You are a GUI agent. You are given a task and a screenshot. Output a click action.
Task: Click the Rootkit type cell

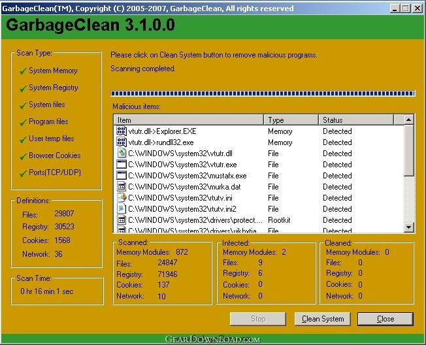pyautogui.click(x=279, y=220)
